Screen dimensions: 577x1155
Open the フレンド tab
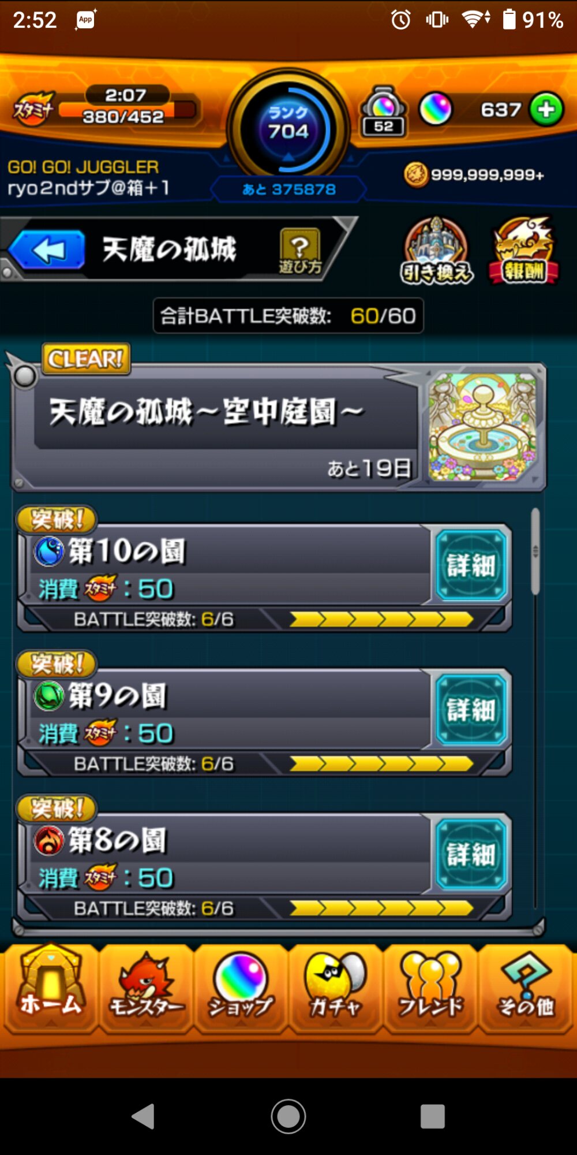tap(430, 988)
